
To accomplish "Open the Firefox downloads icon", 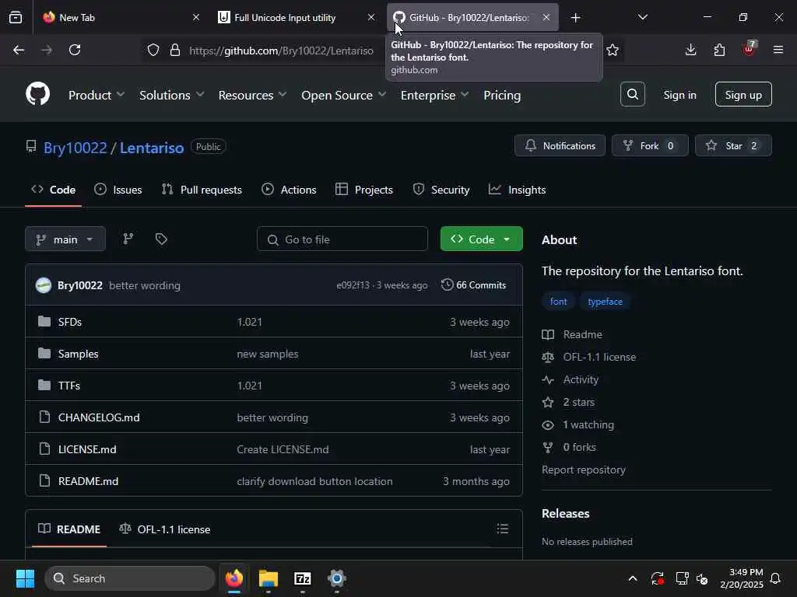I will 690,50.
